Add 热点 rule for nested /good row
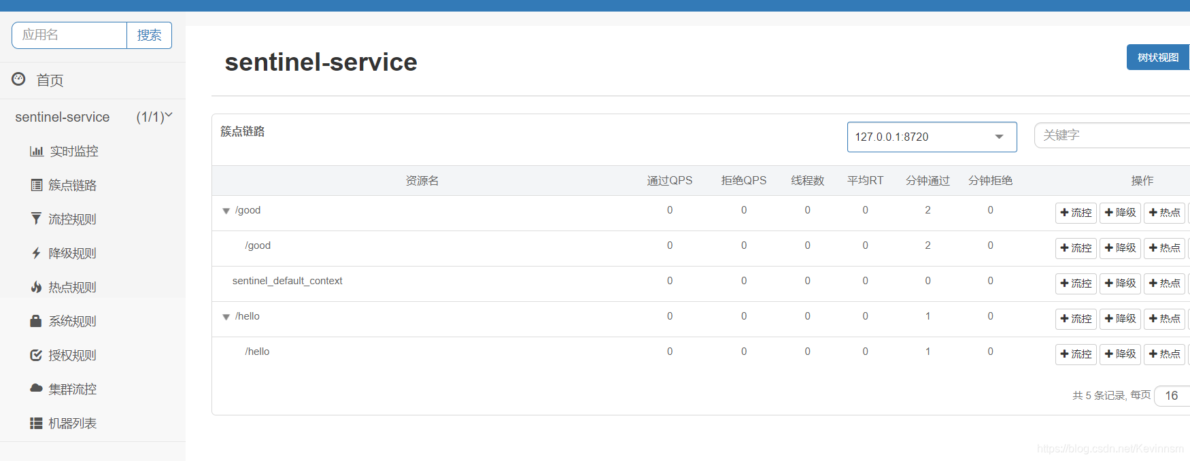Screen dimensions: 1190x461 click(x=1164, y=248)
